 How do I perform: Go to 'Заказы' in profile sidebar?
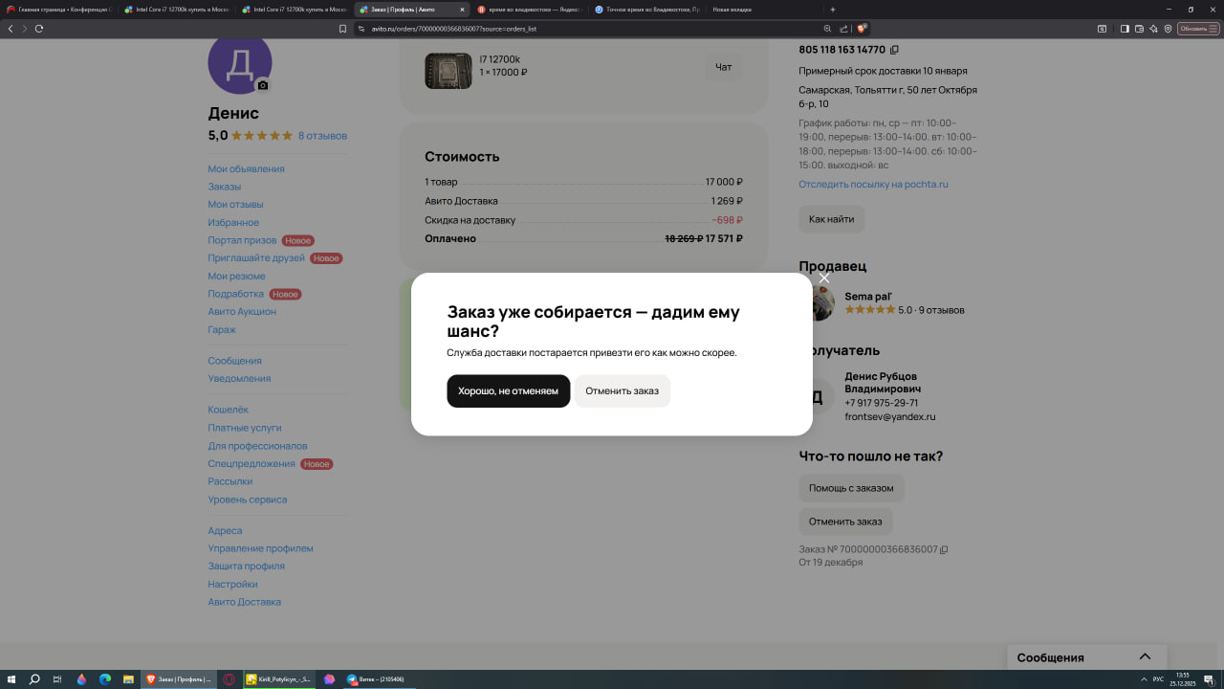(225, 187)
